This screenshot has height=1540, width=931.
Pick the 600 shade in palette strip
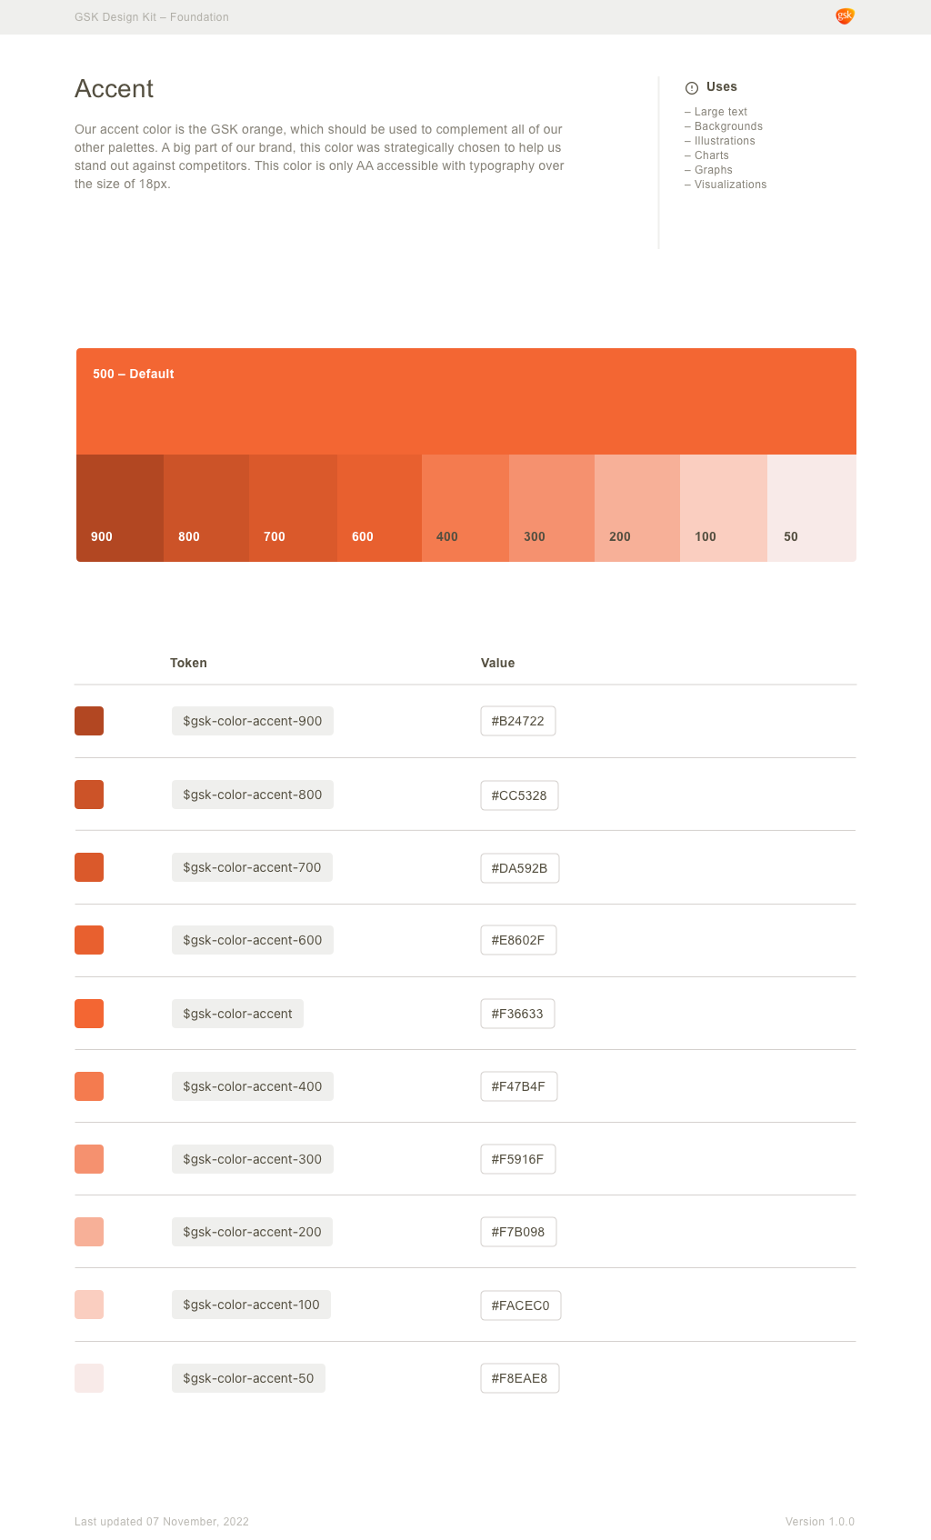click(x=379, y=508)
